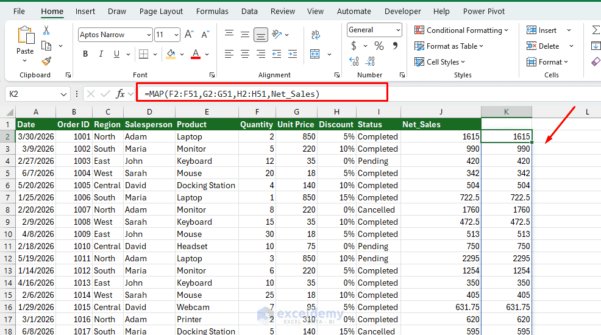Switch to the Power Pivot tab
The image size is (601, 335).
pyautogui.click(x=484, y=12)
